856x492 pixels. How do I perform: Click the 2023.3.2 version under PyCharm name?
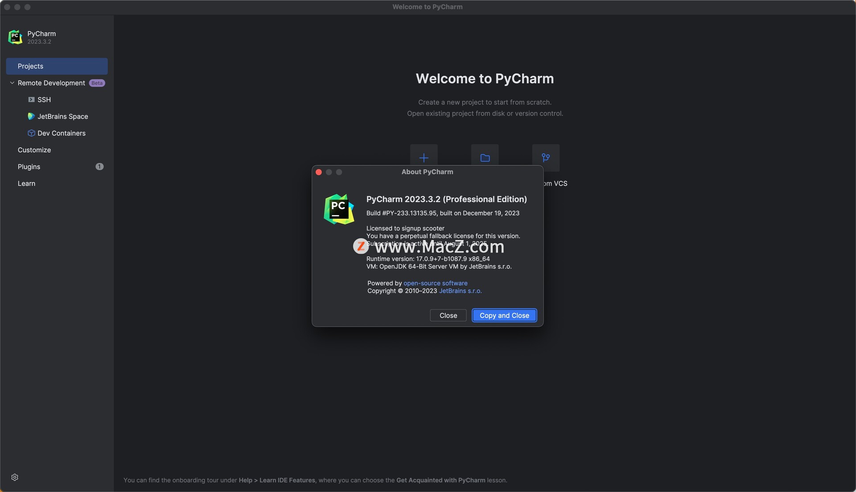[x=39, y=42]
